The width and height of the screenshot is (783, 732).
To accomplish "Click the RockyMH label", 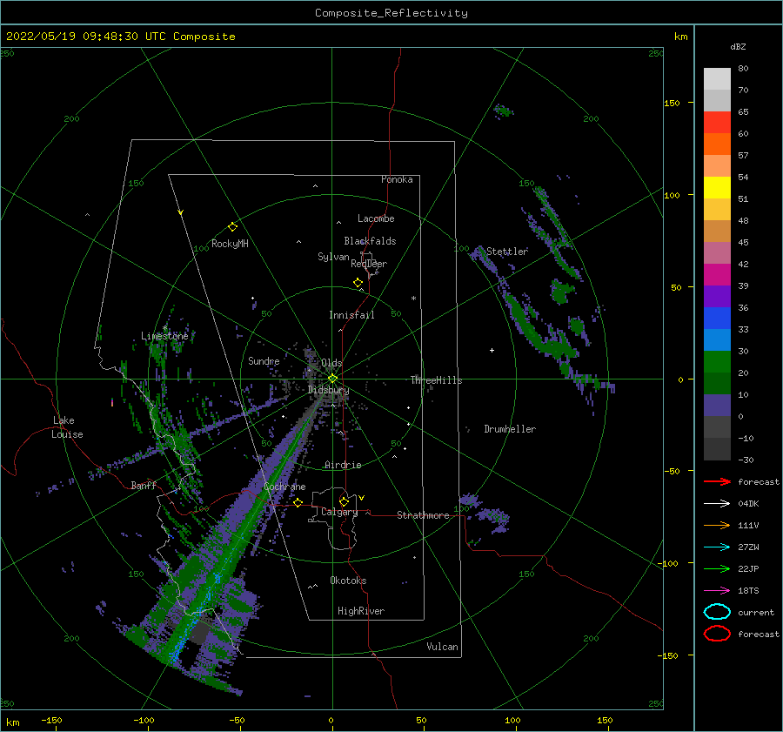I will click(x=230, y=244).
